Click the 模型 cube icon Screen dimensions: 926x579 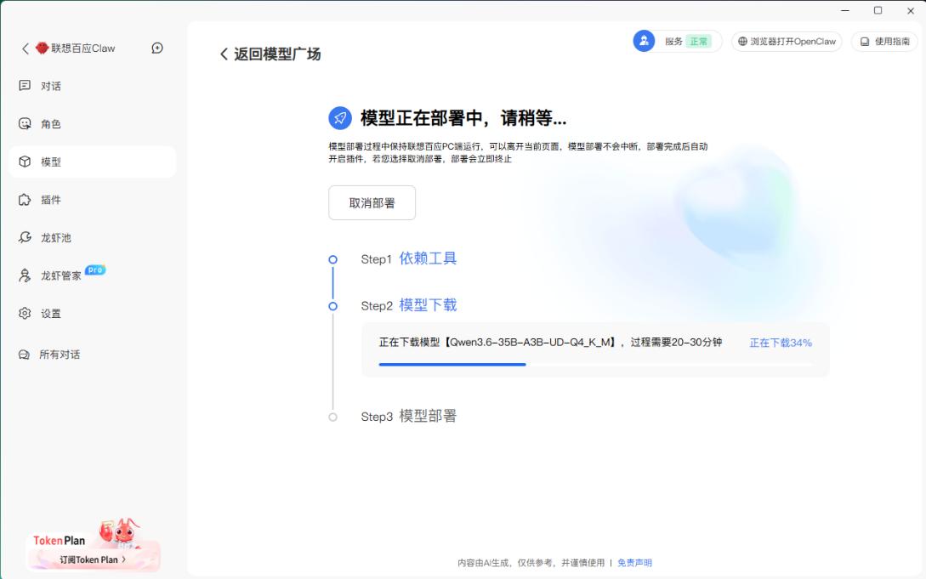[25, 162]
